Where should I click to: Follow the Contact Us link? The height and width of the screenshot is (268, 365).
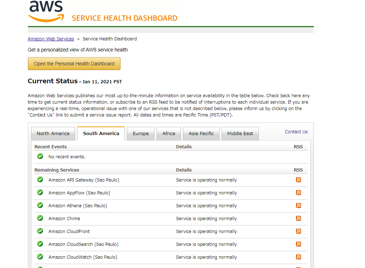click(x=296, y=131)
